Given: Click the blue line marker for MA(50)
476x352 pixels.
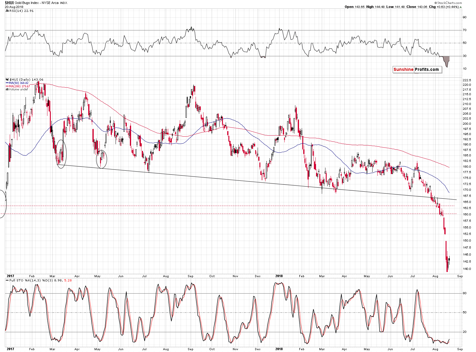Looking at the screenshot, I should click(7, 83).
